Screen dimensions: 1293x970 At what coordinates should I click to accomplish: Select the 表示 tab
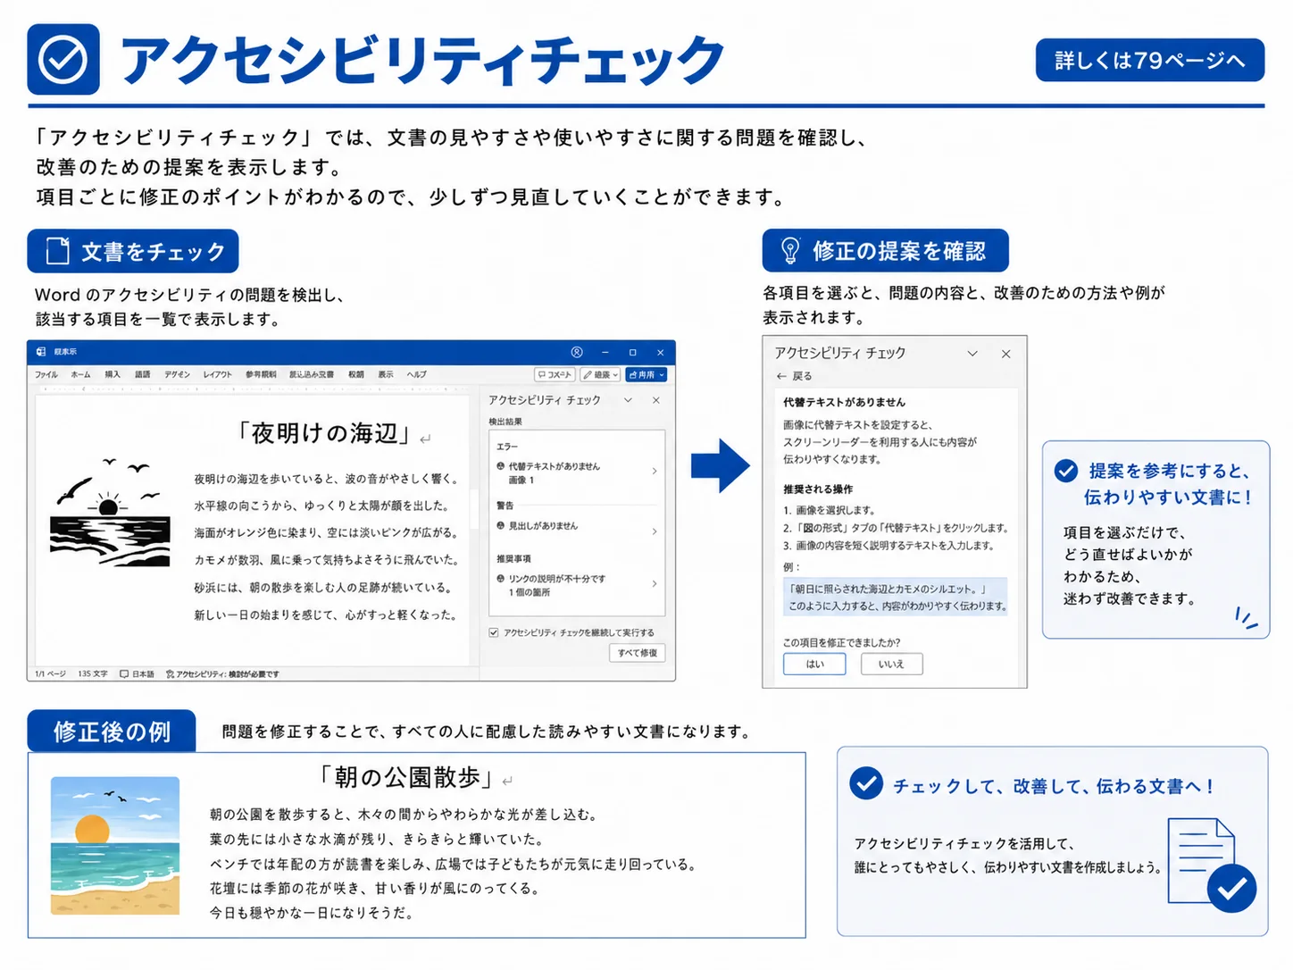(x=386, y=374)
